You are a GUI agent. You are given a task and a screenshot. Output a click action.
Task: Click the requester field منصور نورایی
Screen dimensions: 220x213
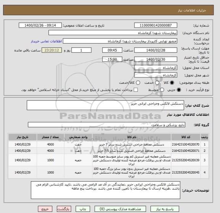click(x=120, y=41)
